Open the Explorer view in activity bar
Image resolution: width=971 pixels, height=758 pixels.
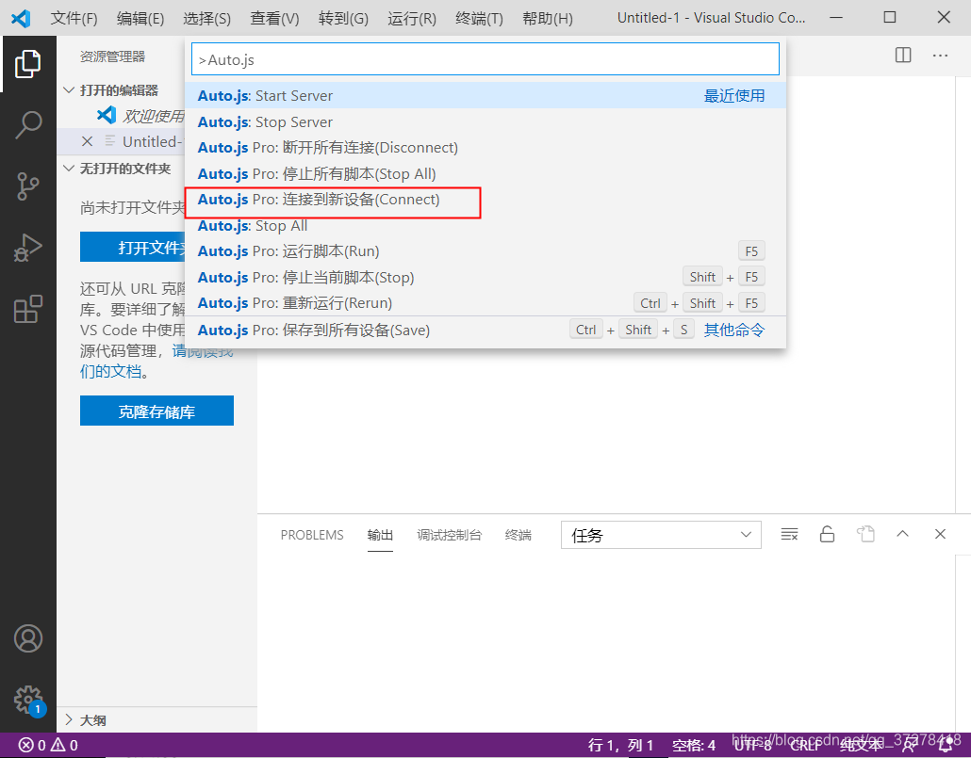tap(28, 64)
